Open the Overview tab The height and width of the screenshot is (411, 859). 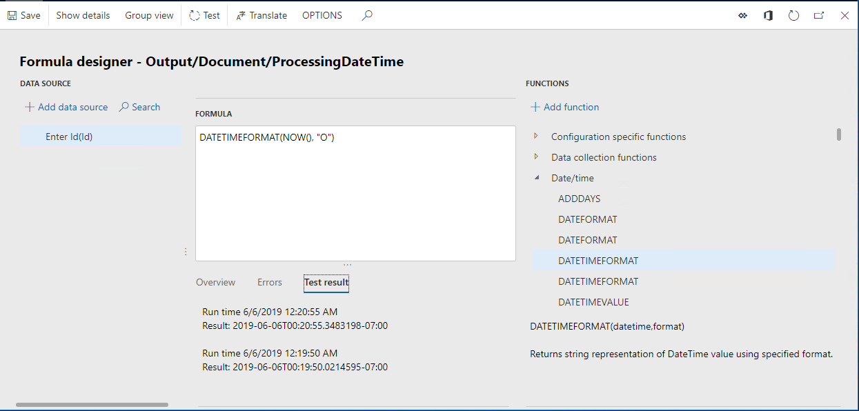(215, 282)
